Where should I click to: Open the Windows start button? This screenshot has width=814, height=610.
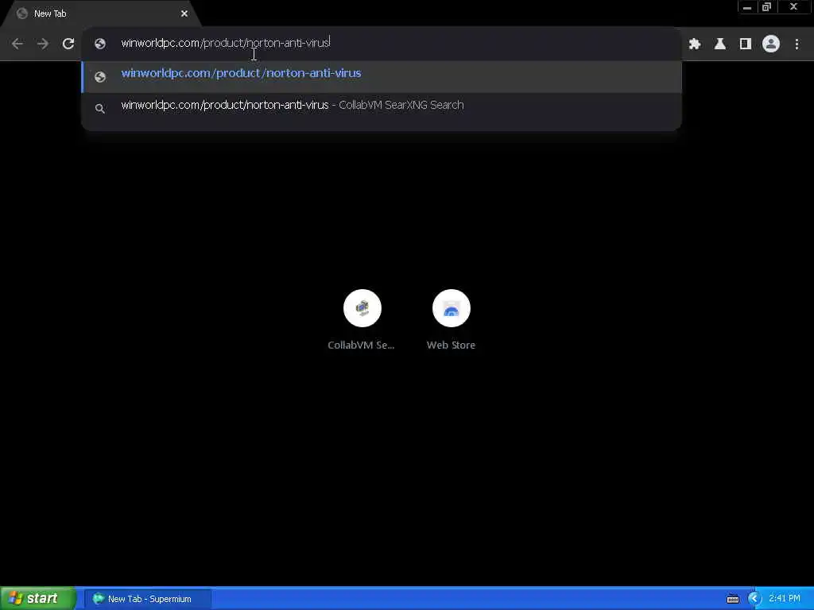37,599
